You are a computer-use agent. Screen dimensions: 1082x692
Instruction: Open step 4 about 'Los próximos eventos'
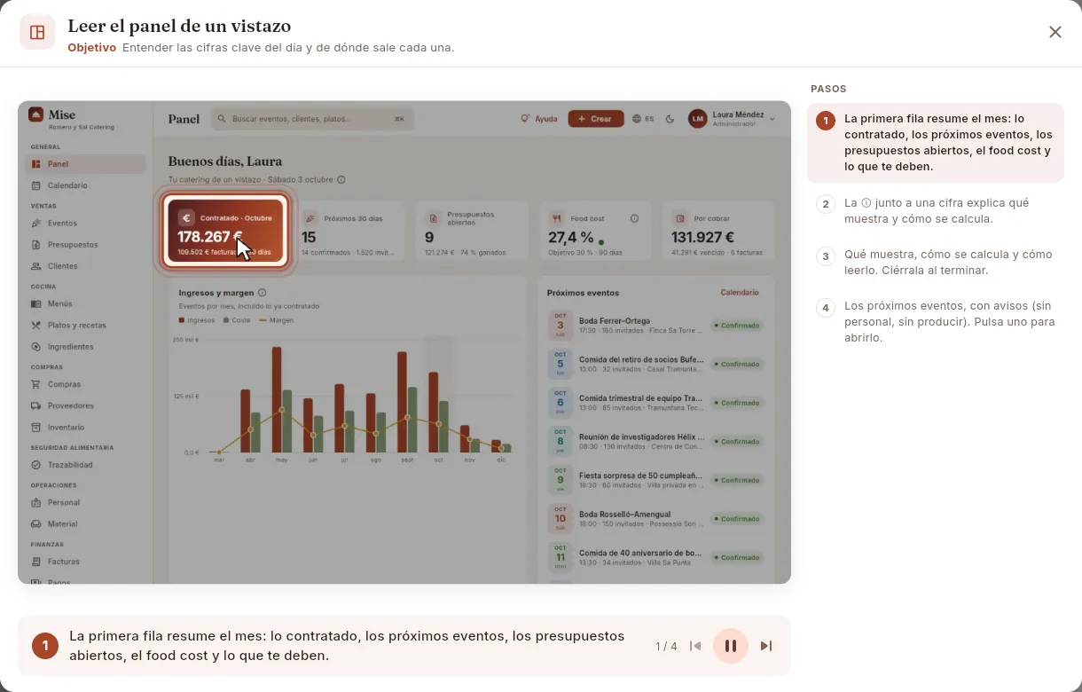point(936,322)
